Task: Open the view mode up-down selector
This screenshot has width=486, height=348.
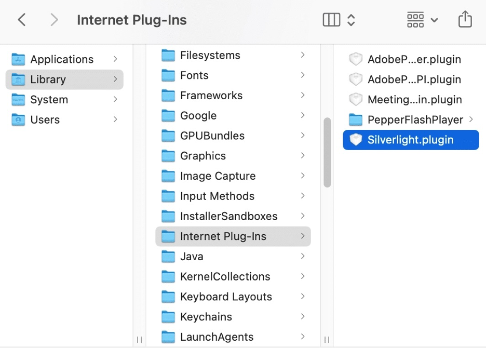Action: click(351, 20)
